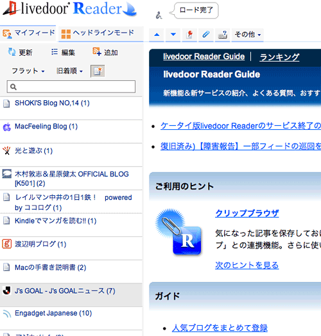The height and width of the screenshot is (336, 321).
Task: Open レイルマン中井の1日1鉄 feed
Action: pyautogui.click(x=71, y=202)
